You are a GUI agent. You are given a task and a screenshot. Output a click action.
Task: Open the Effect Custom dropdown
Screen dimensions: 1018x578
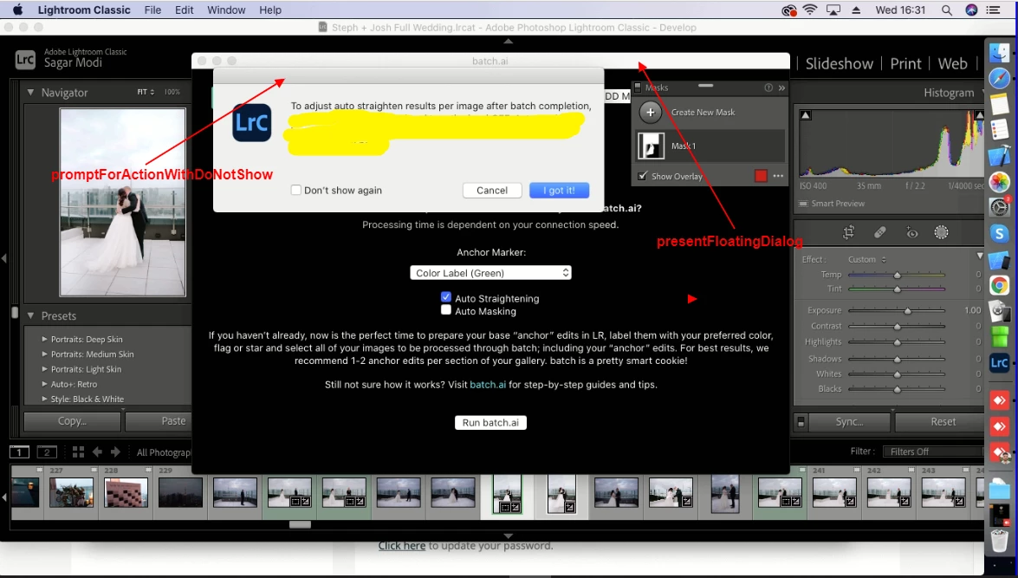point(867,259)
